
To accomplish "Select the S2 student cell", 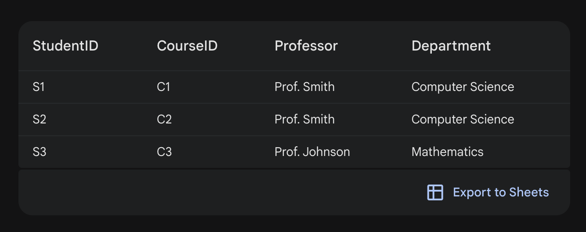I will [x=39, y=120].
